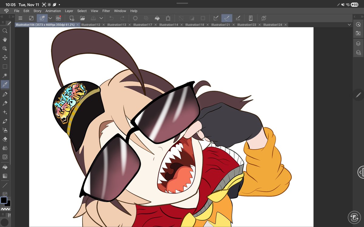Viewport: 364px width, 227px height.
Task: Open the Story menu
Action: 37,11
